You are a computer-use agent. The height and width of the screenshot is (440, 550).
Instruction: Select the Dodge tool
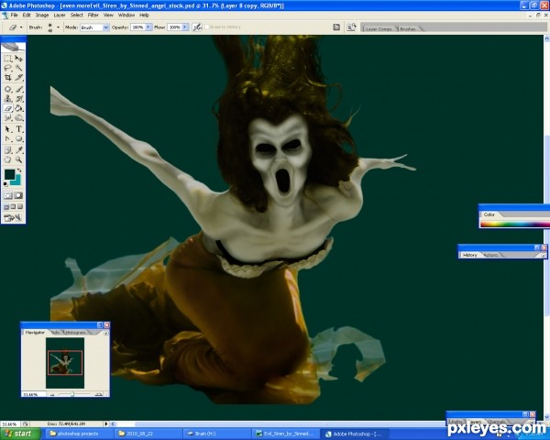tap(18, 117)
